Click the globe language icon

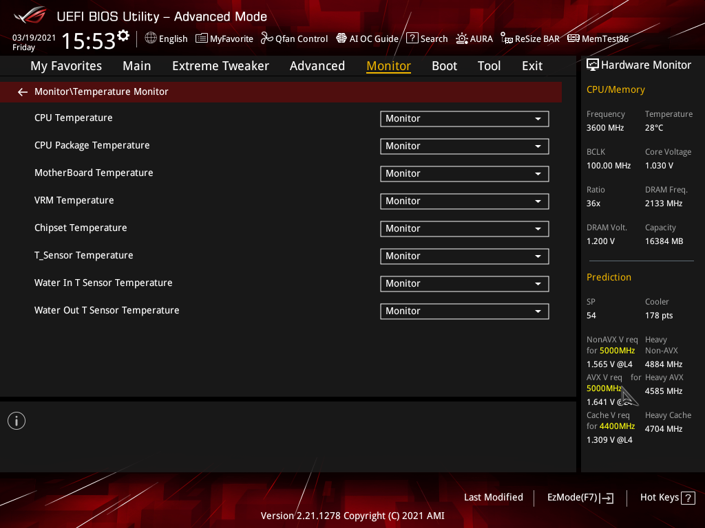coord(151,38)
